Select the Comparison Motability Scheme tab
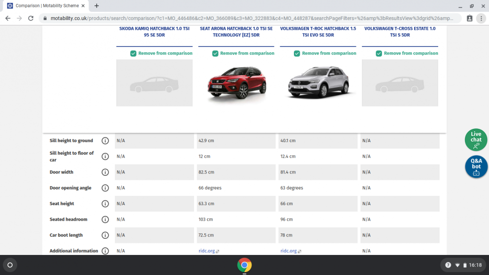This screenshot has height=275, width=489. pos(46,5)
